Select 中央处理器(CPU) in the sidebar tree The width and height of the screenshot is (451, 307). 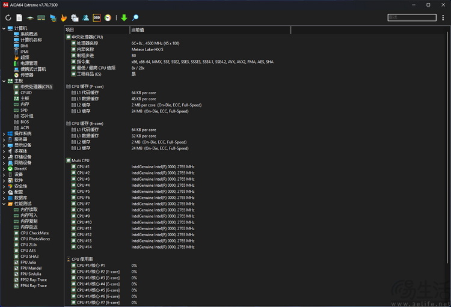tap(36, 87)
